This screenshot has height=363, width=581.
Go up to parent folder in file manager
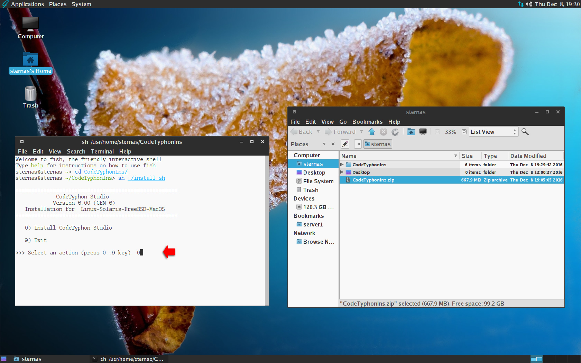(372, 132)
